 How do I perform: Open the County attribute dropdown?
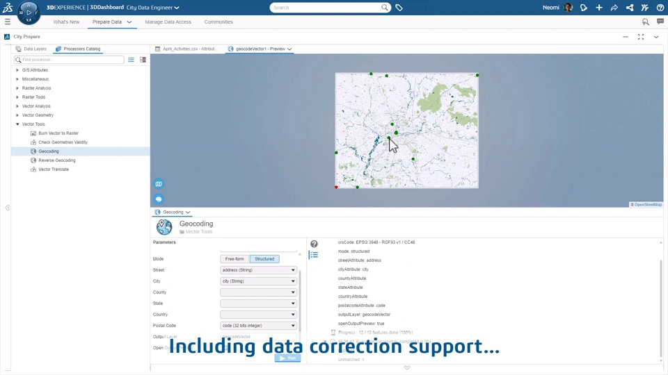(258, 292)
